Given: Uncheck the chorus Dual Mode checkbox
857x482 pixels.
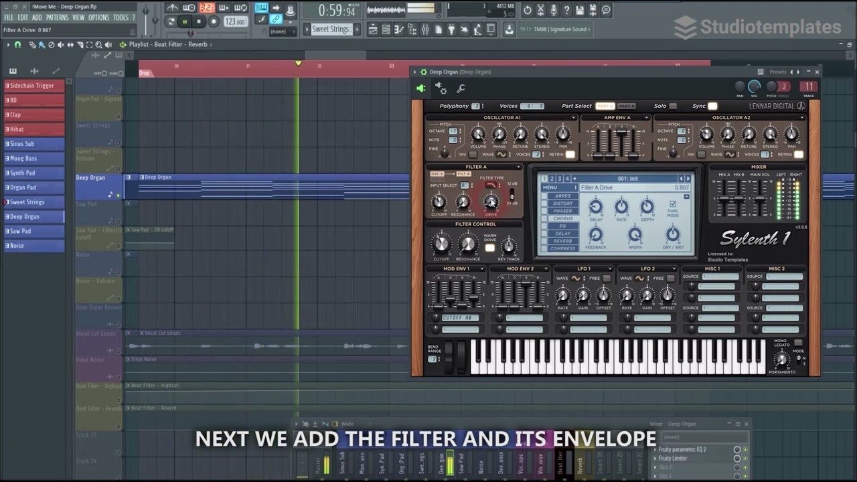Looking at the screenshot, I should coord(673,204).
